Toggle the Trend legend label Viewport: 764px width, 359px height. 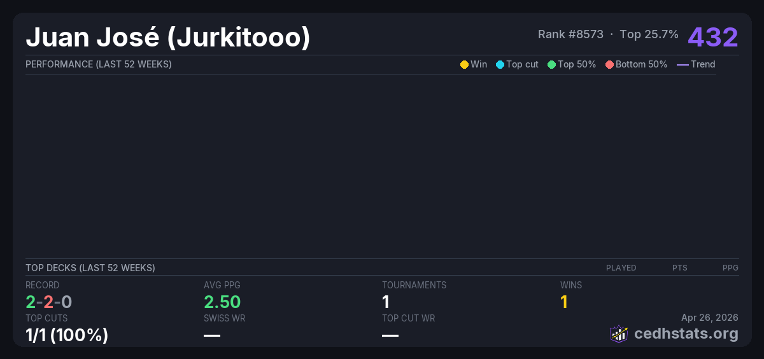tap(703, 64)
